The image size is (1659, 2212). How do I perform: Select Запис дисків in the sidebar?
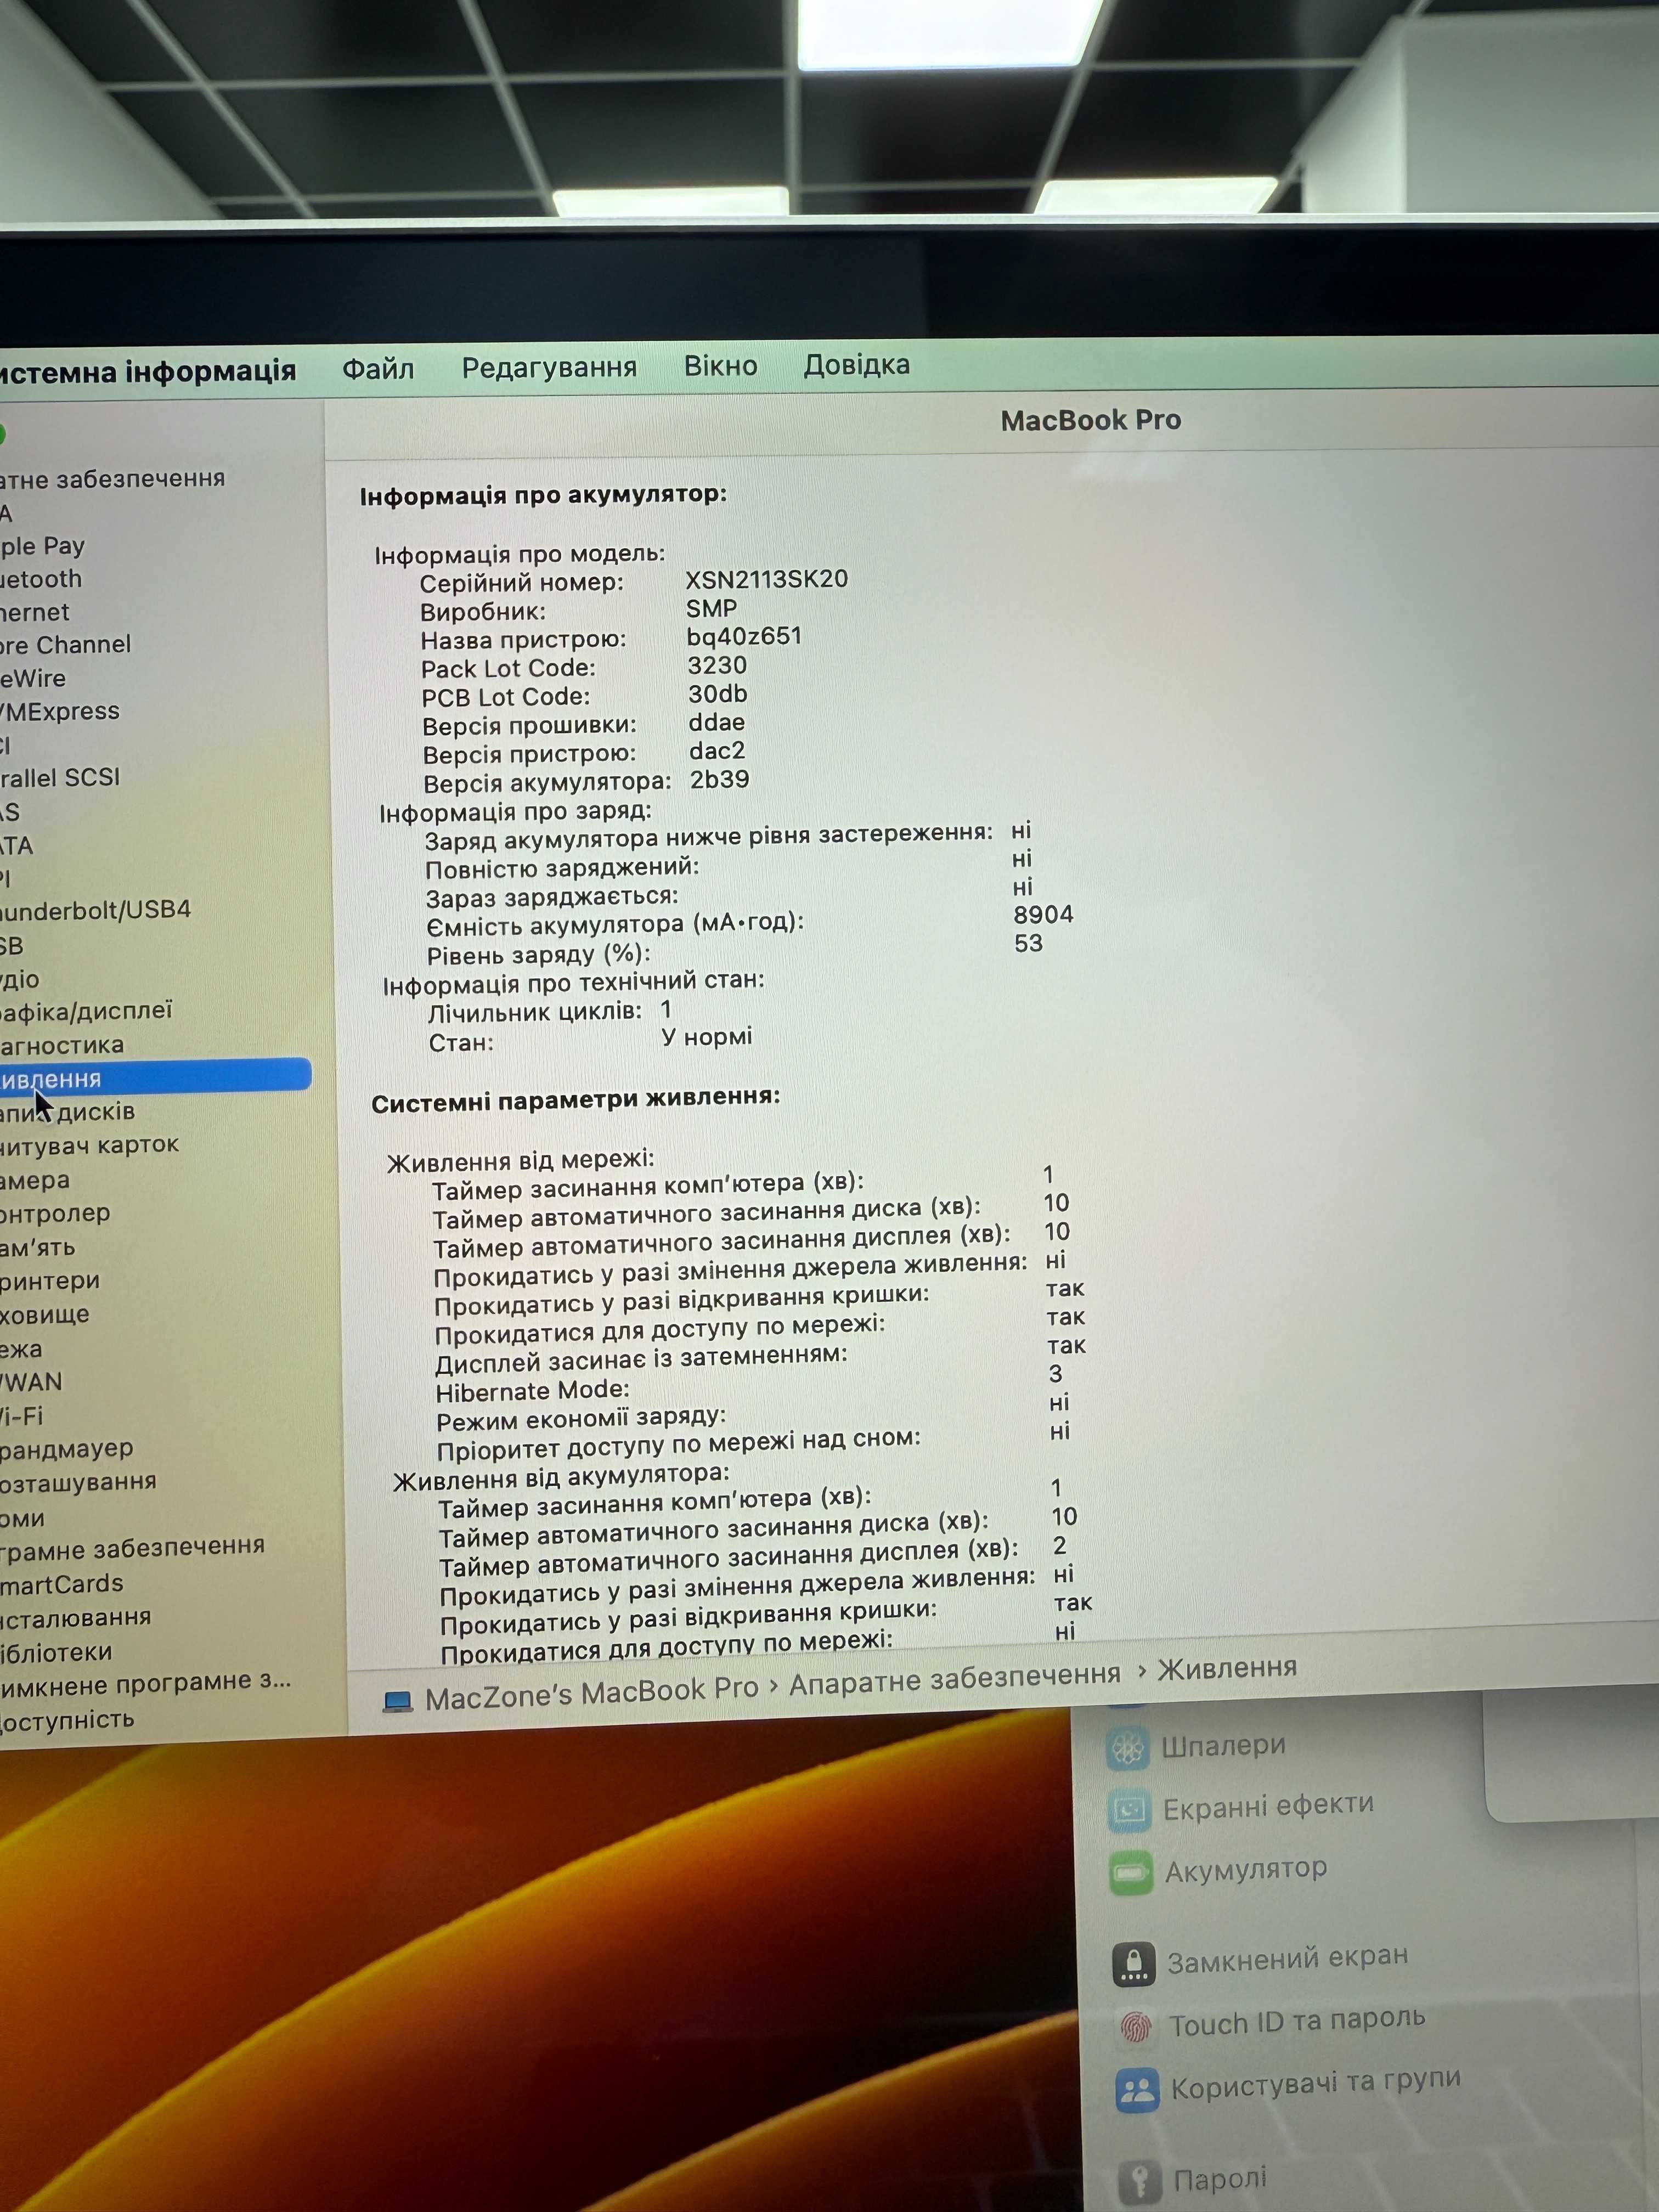[x=67, y=1112]
